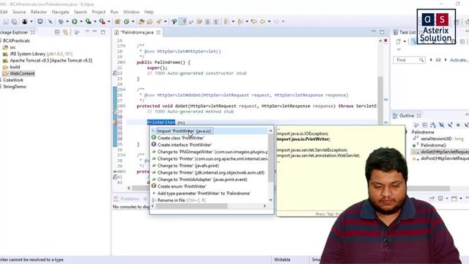Click the New Java Package icon
469x264 pixels.
117,21
